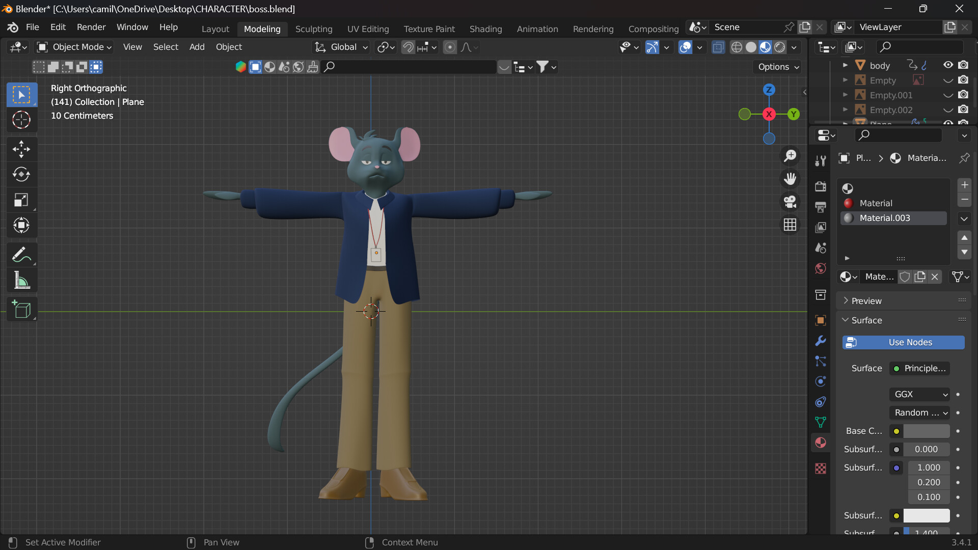Open the Select menu
This screenshot has height=550, width=978.
pos(166,47)
